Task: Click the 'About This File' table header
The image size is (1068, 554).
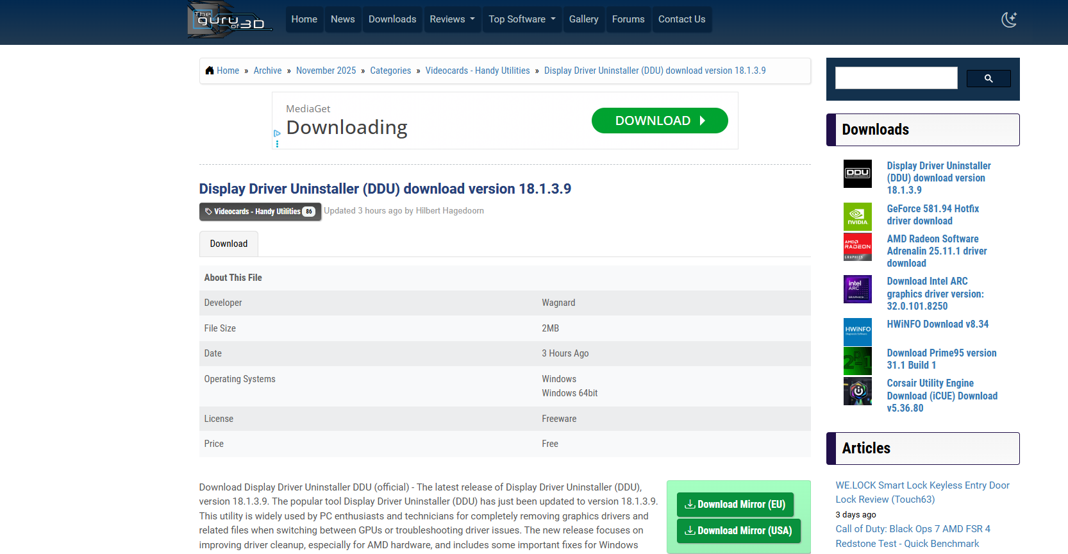Action: (233, 278)
